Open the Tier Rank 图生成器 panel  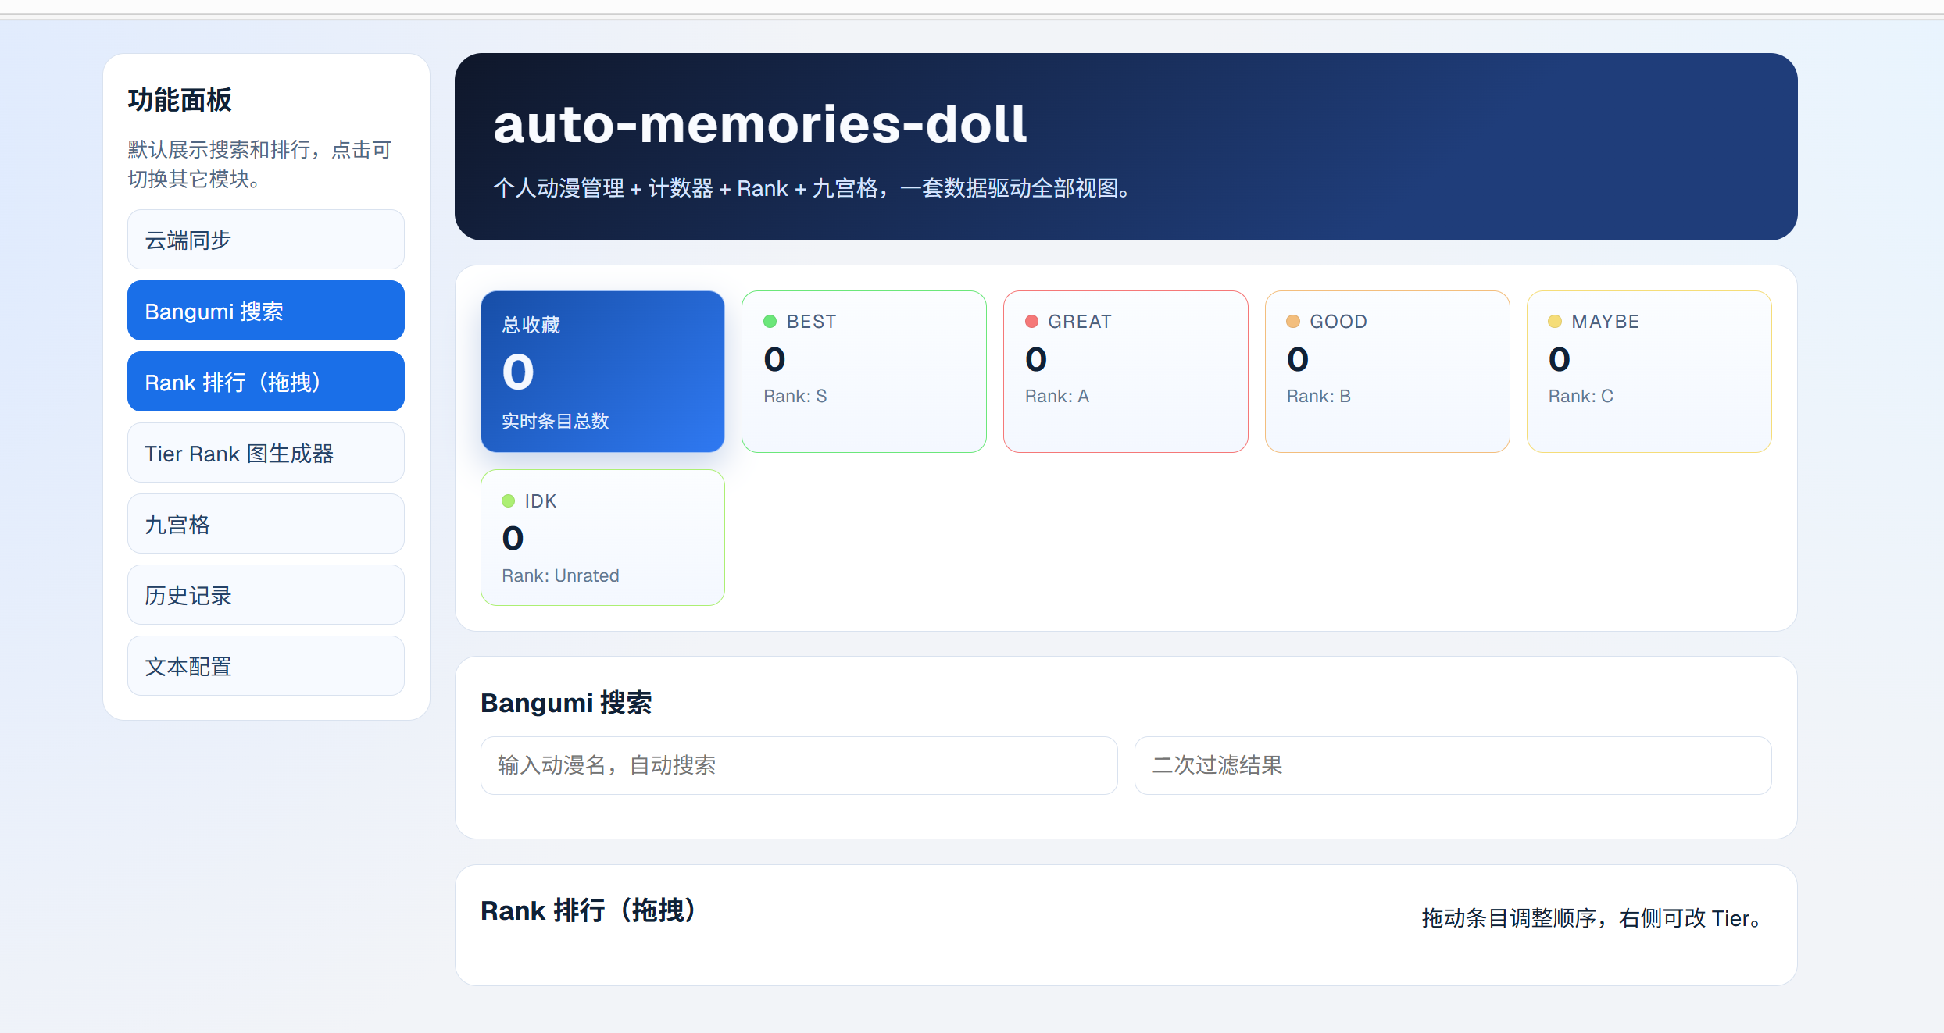pos(266,453)
